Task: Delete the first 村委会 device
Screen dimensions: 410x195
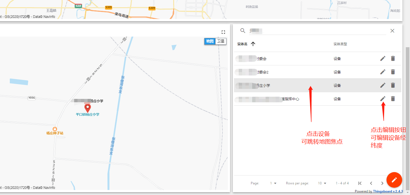Action: click(393, 58)
